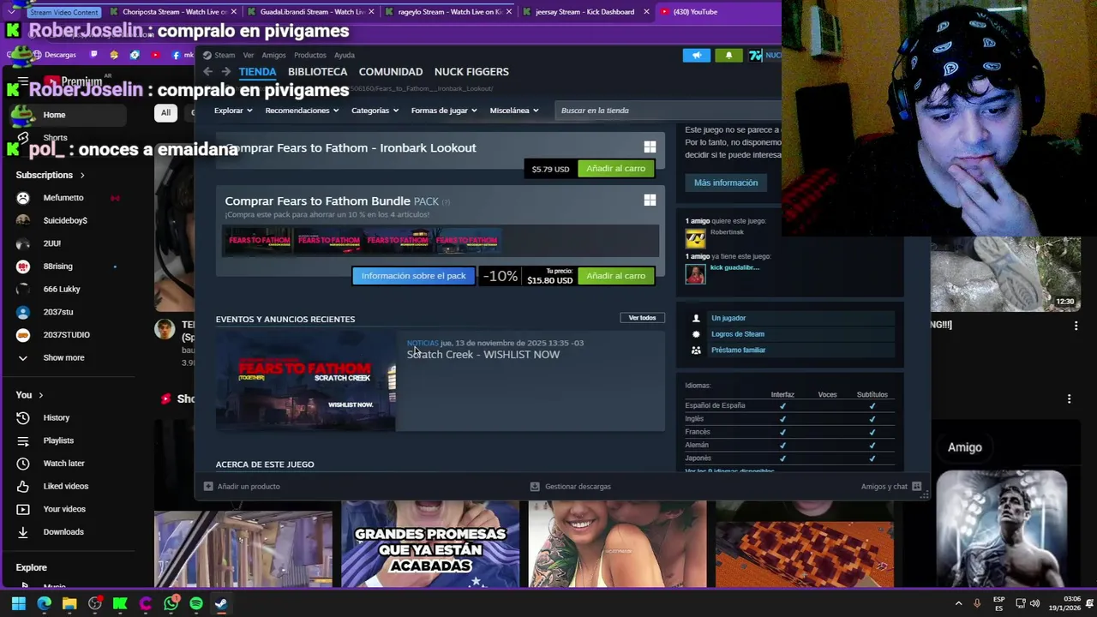This screenshot has width=1097, height=617.
Task: Expand the Categorías dropdown
Action: (375, 111)
